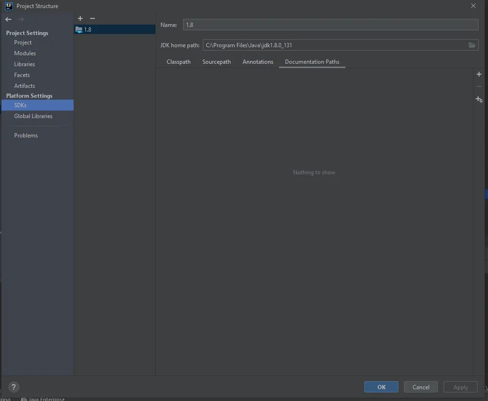Click the Apply button

(x=461, y=387)
